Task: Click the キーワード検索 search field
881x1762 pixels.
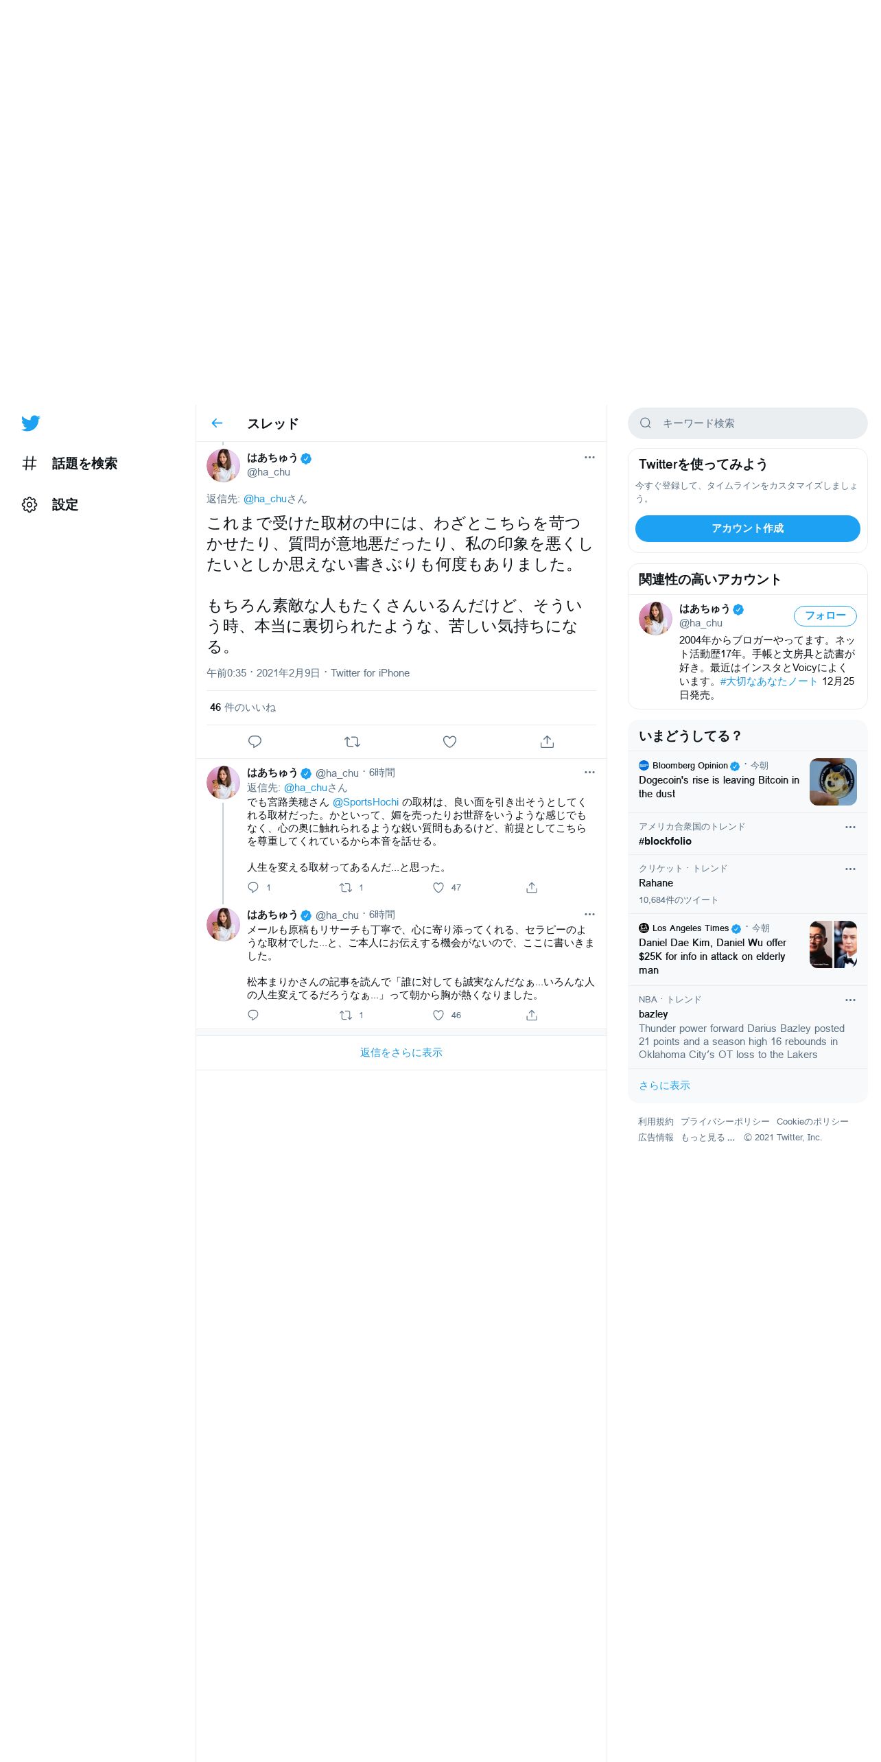Action: [x=747, y=423]
